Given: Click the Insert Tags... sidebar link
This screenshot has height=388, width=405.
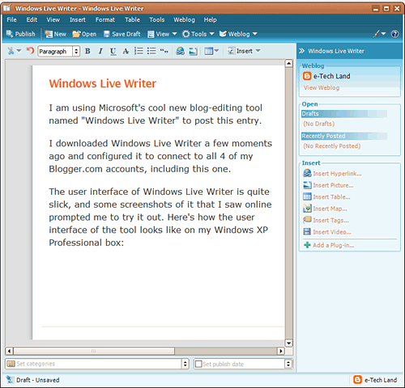Looking at the screenshot, I should 326,220.
